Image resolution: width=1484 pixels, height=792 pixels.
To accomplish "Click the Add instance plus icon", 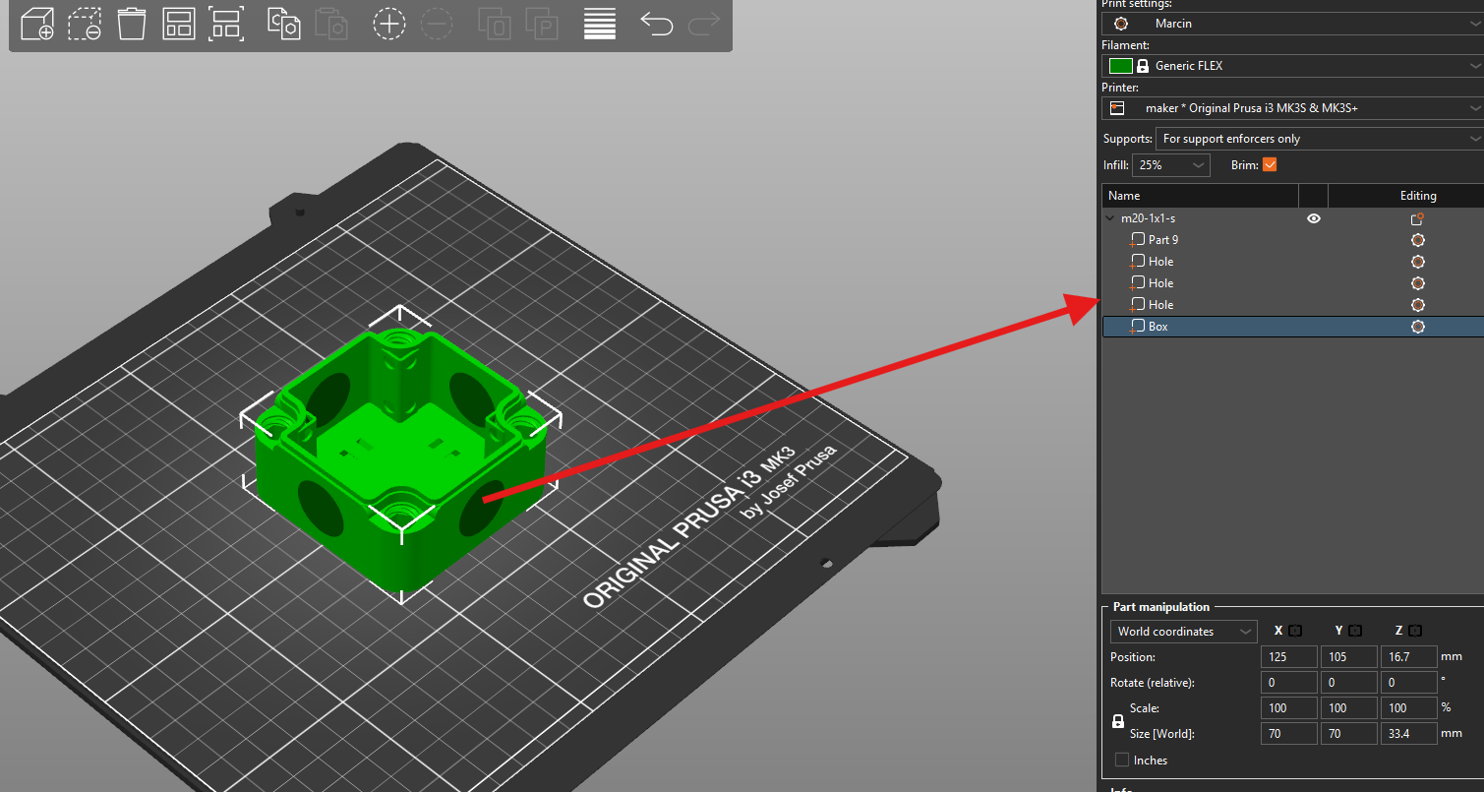I will coord(389,24).
